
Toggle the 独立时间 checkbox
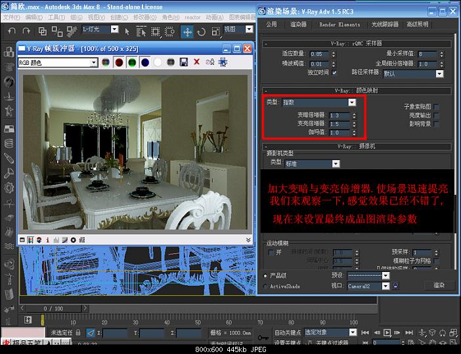[334, 72]
